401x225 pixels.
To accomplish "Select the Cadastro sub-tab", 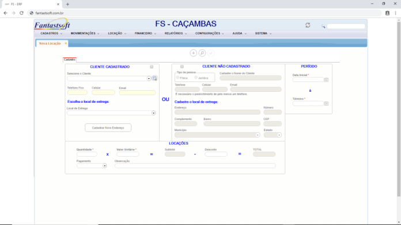I will (70, 60).
